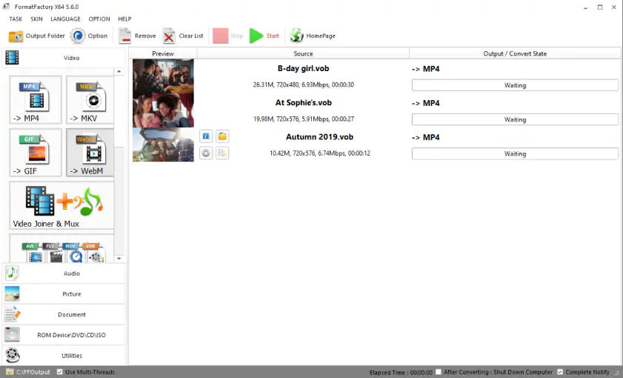Select the -> WebM conversion tile

[x=90, y=153]
